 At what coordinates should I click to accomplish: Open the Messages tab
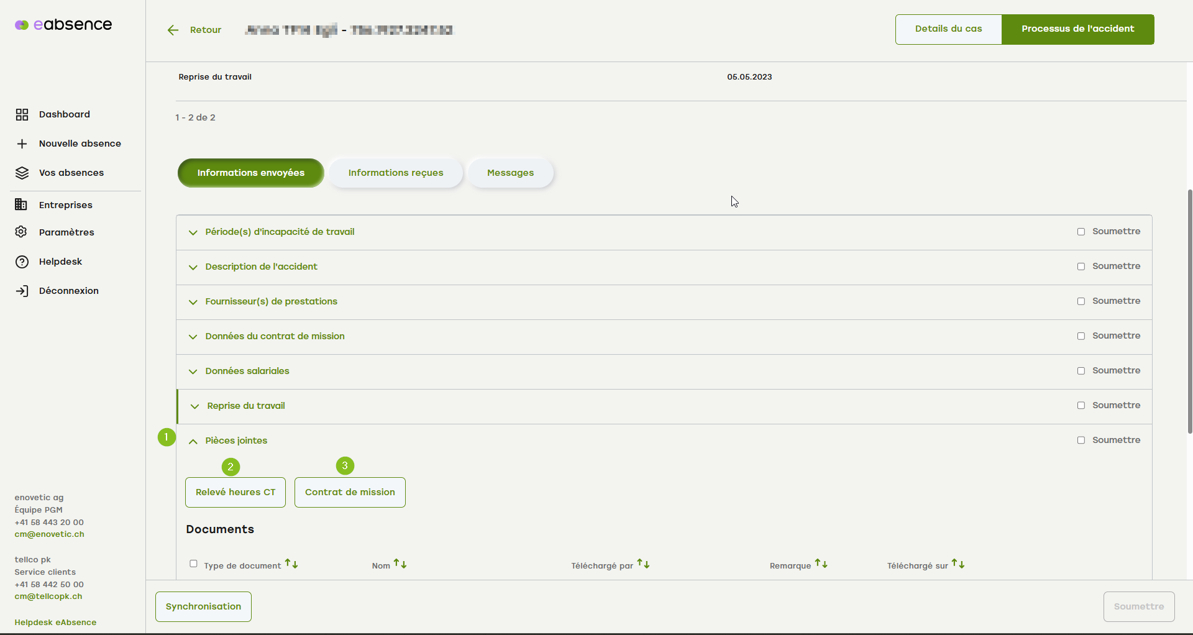click(510, 173)
